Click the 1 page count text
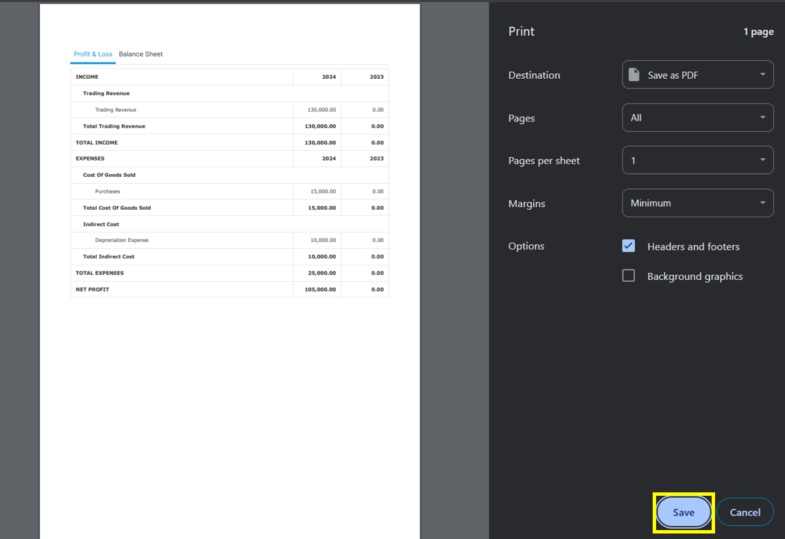785x539 pixels. (758, 32)
